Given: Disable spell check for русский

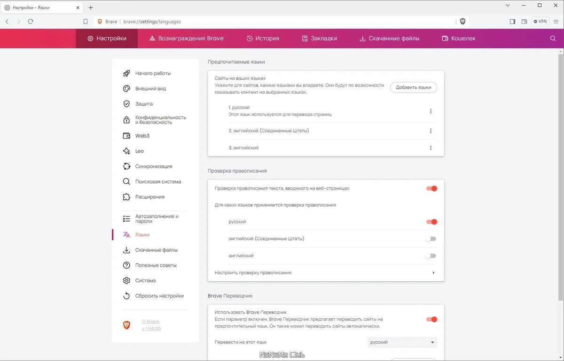Looking at the screenshot, I should pos(431,222).
